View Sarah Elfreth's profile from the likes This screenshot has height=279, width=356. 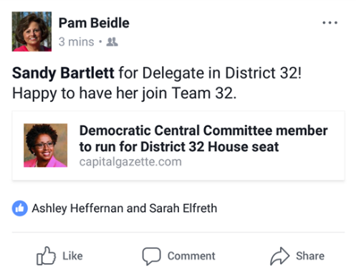click(183, 208)
